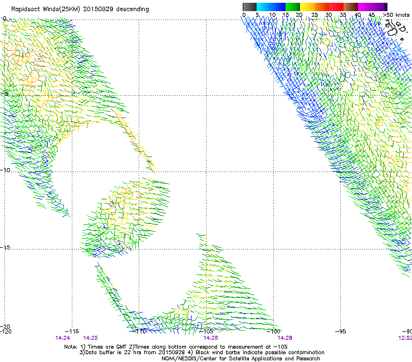This screenshot has width=412, height=362.
Task: Click the note line '3)Data buffer is 22 hrs'
Action: tap(202, 353)
